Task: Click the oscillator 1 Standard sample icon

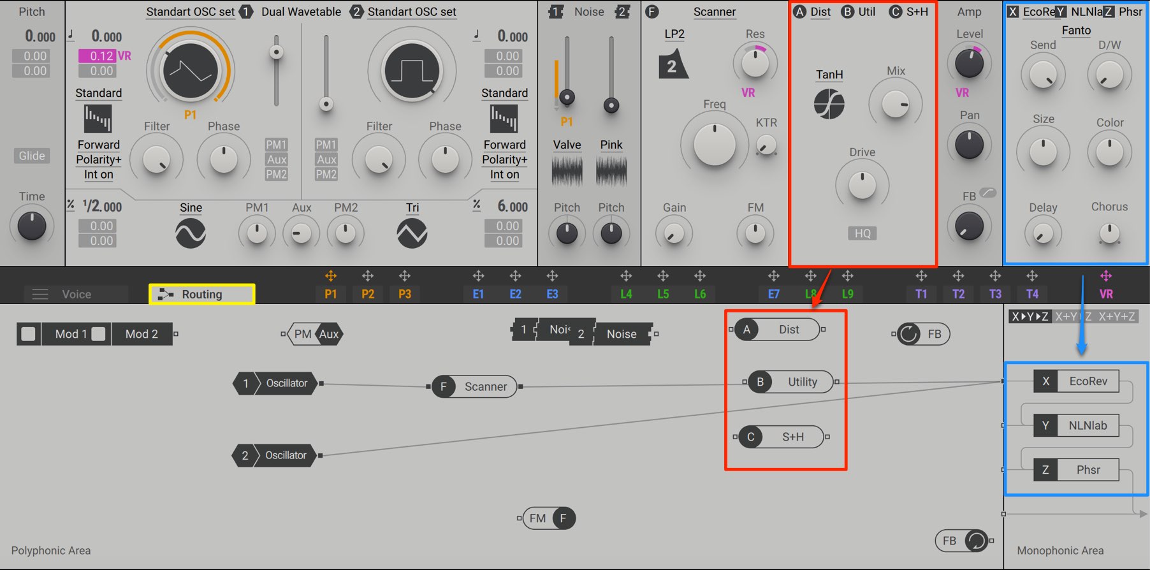Action: (98, 119)
